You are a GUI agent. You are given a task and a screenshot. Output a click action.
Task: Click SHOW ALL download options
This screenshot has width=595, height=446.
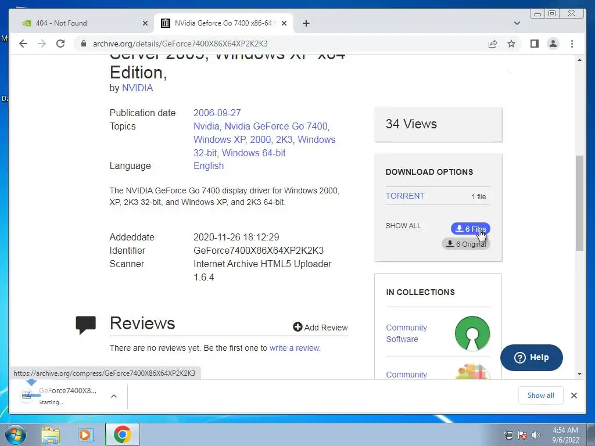point(403,226)
